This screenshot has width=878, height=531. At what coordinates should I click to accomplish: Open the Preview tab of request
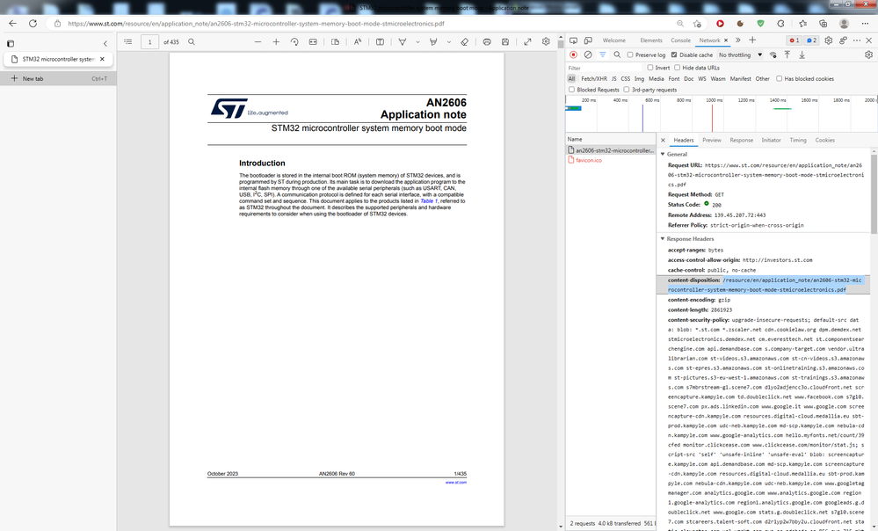coord(712,140)
